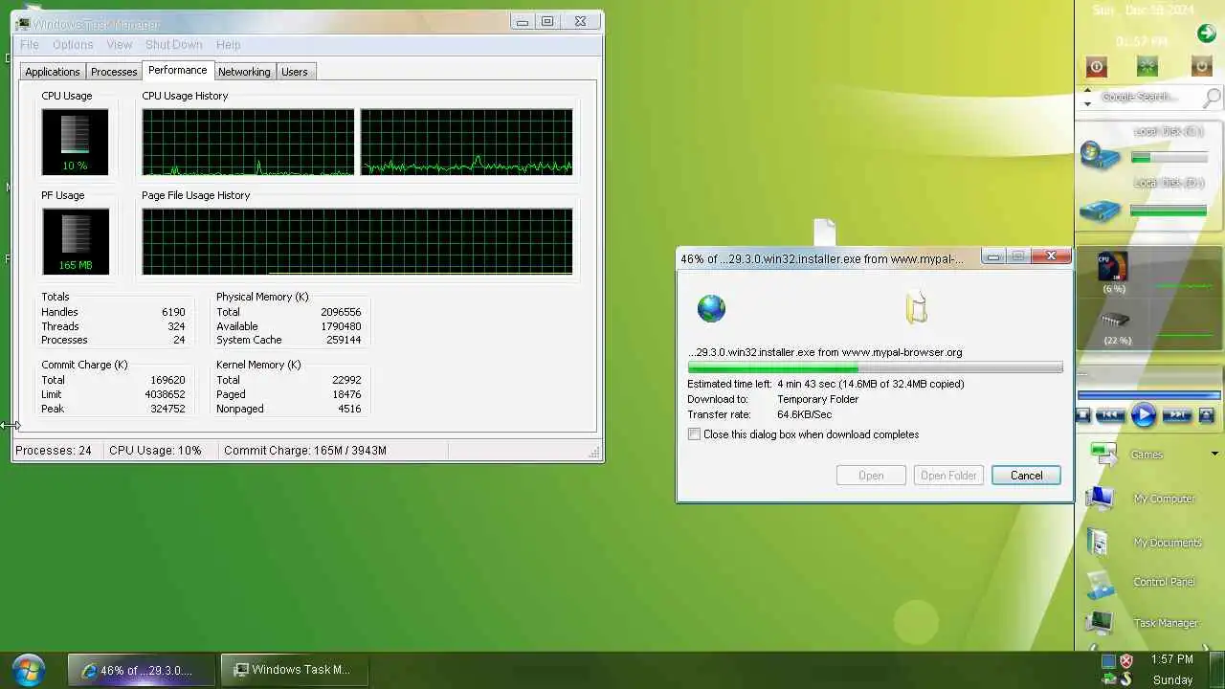Skip to previous track in media player
The width and height of the screenshot is (1225, 689).
click(1109, 415)
